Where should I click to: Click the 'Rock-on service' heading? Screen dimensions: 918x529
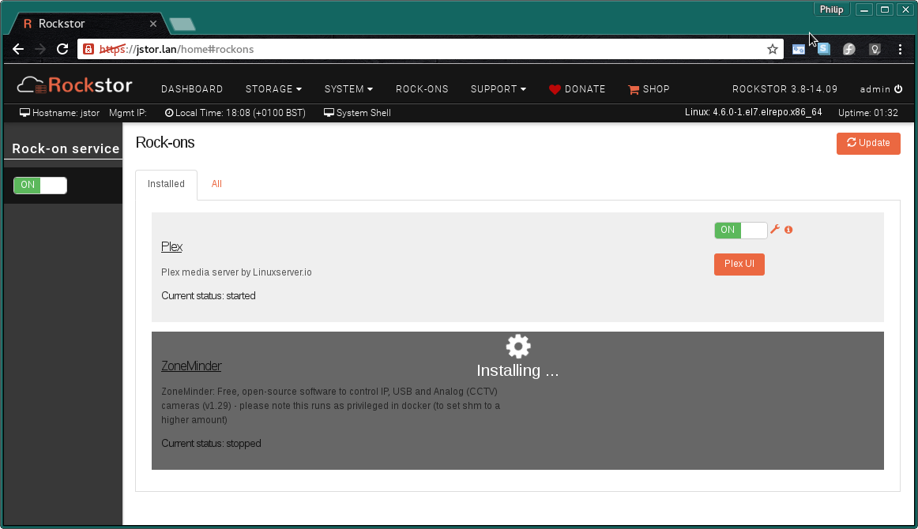coord(66,148)
